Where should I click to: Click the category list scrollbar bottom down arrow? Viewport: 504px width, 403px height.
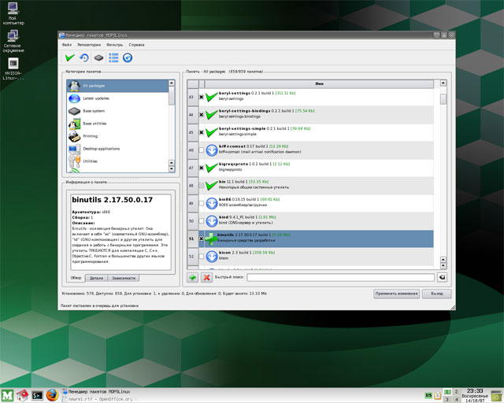[x=172, y=168]
